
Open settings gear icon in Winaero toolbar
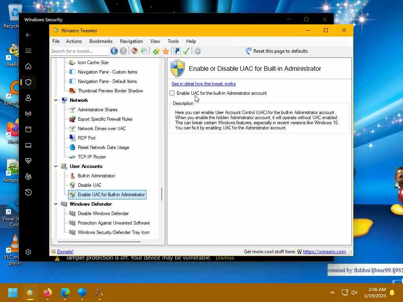[x=198, y=51]
